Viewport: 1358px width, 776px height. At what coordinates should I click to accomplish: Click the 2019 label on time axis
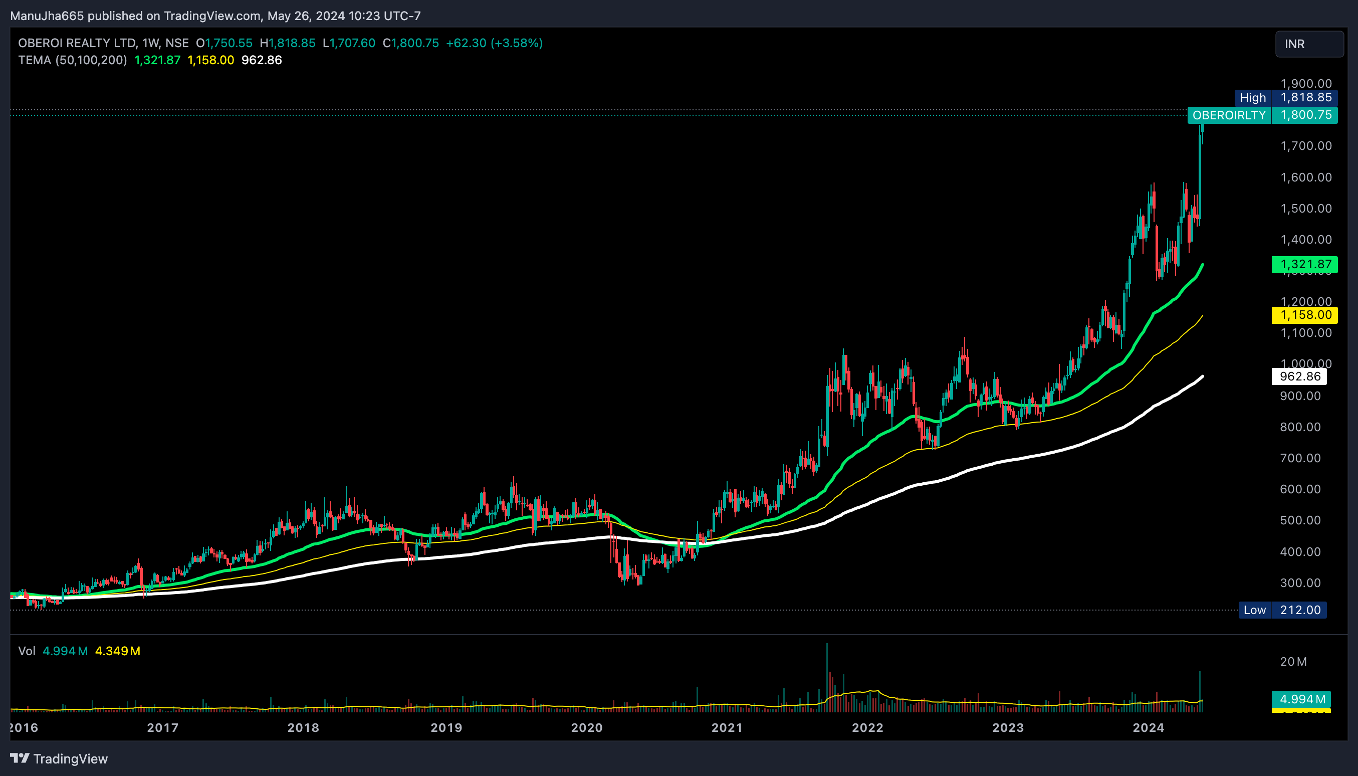tap(446, 727)
